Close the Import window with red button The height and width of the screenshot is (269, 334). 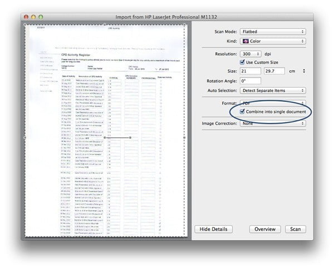pyautogui.click(x=26, y=17)
